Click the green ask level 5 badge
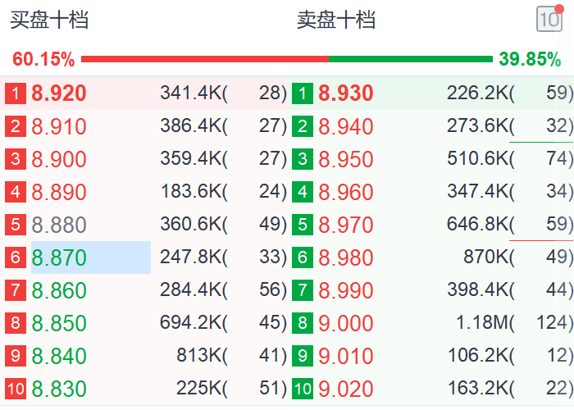This screenshot has width=574, height=410. point(303,225)
